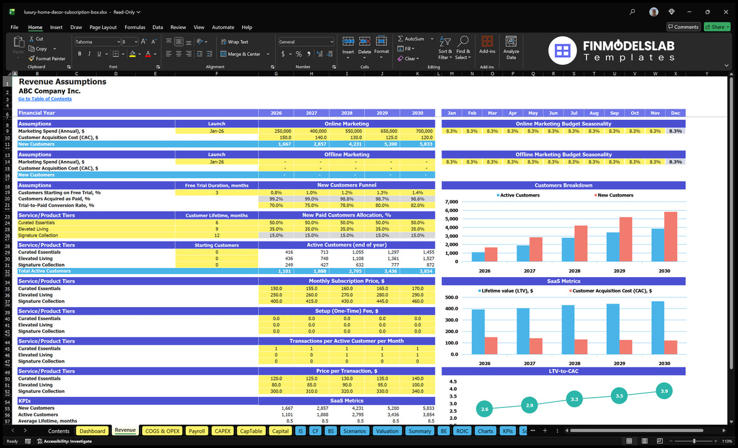Toggle Bold formatting

point(79,54)
